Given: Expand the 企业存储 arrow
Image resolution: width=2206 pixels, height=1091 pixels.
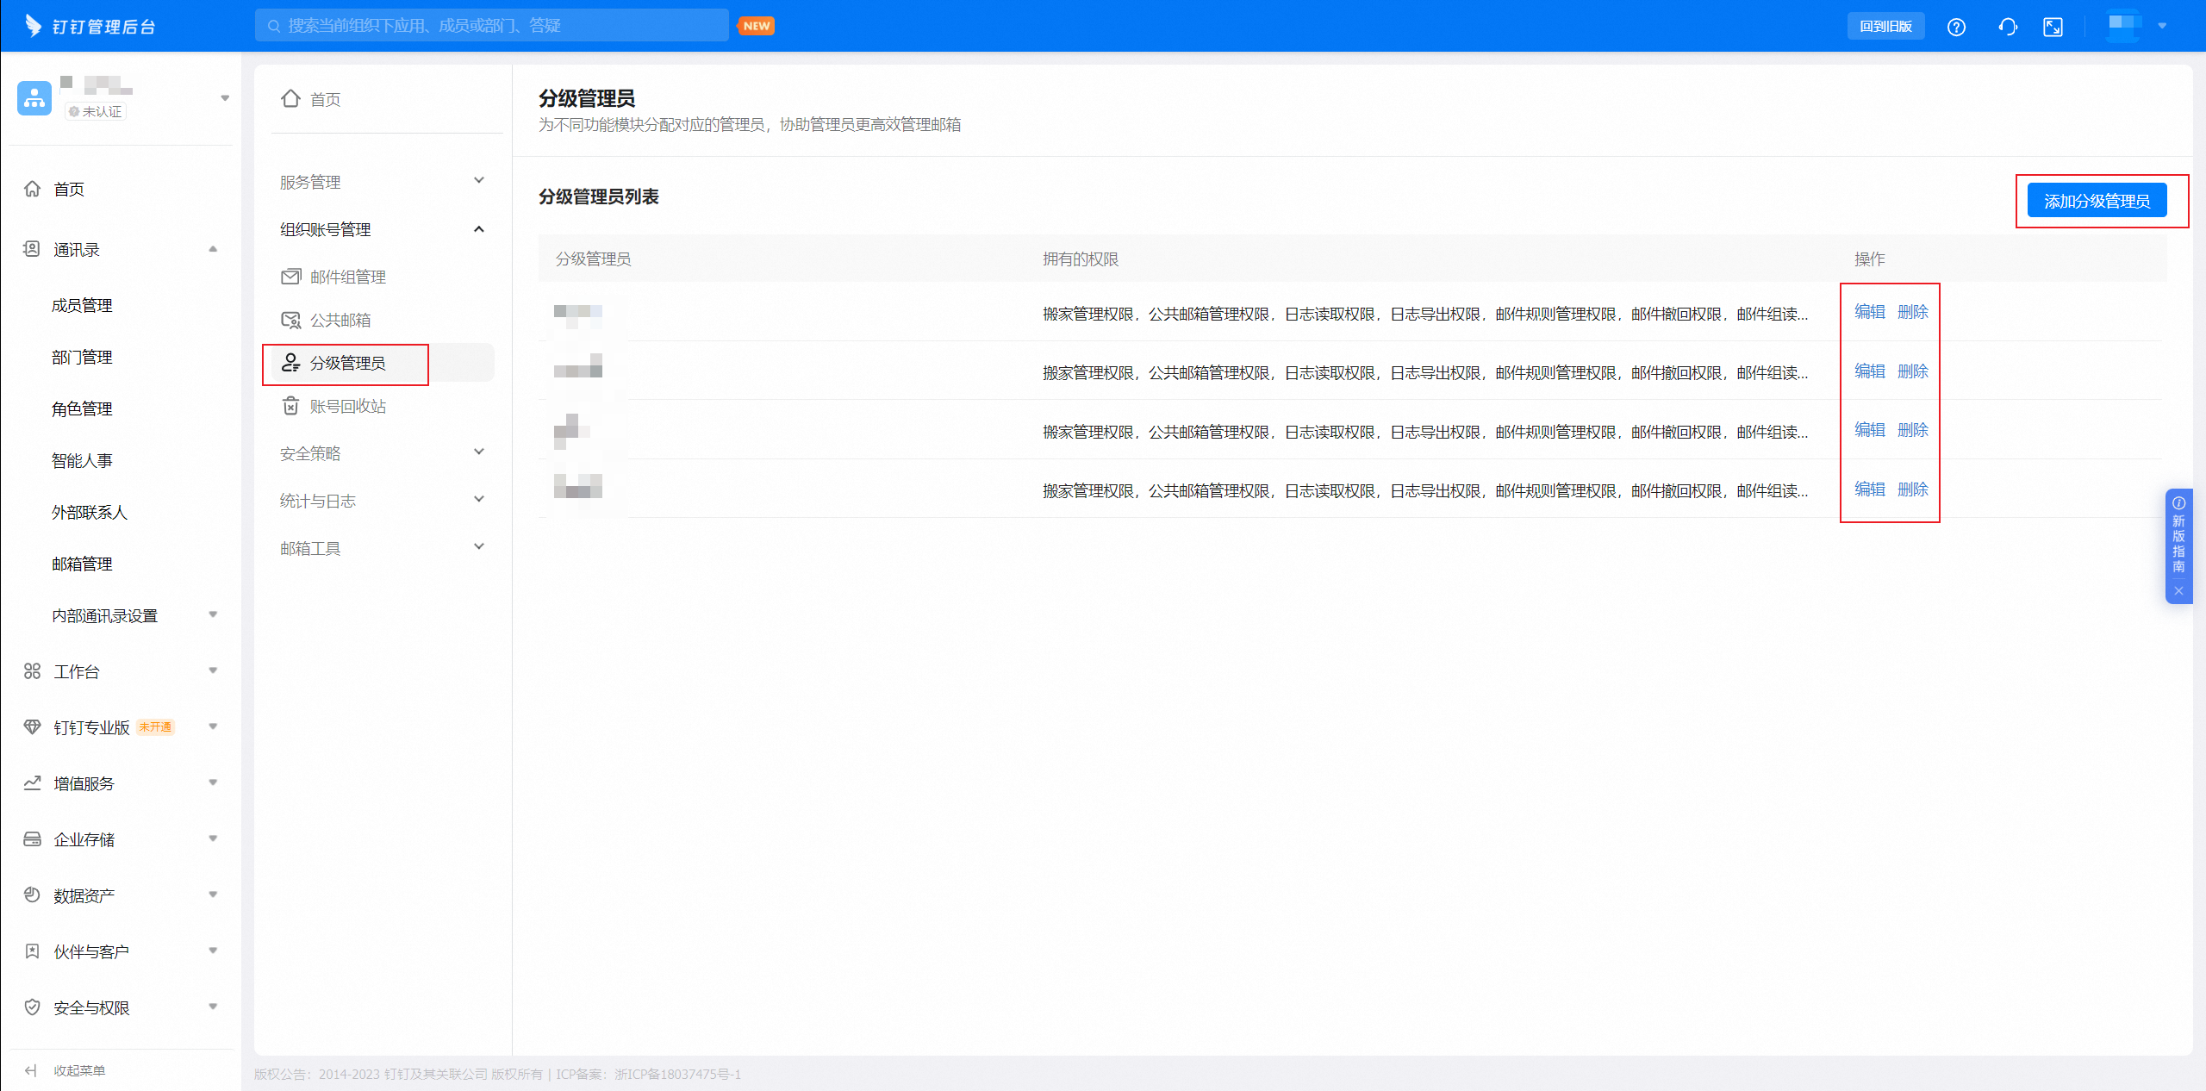Looking at the screenshot, I should 213,839.
